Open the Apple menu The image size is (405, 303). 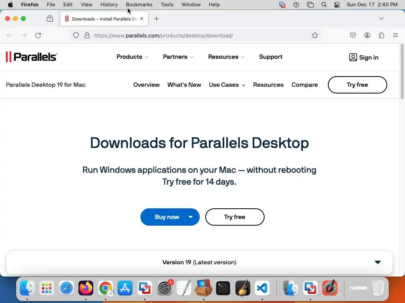tap(10, 5)
